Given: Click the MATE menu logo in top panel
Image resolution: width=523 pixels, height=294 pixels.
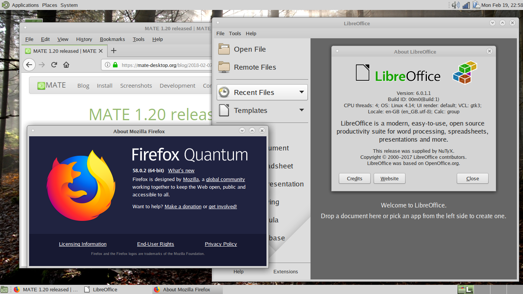Looking at the screenshot, I should pyautogui.click(x=5, y=5).
